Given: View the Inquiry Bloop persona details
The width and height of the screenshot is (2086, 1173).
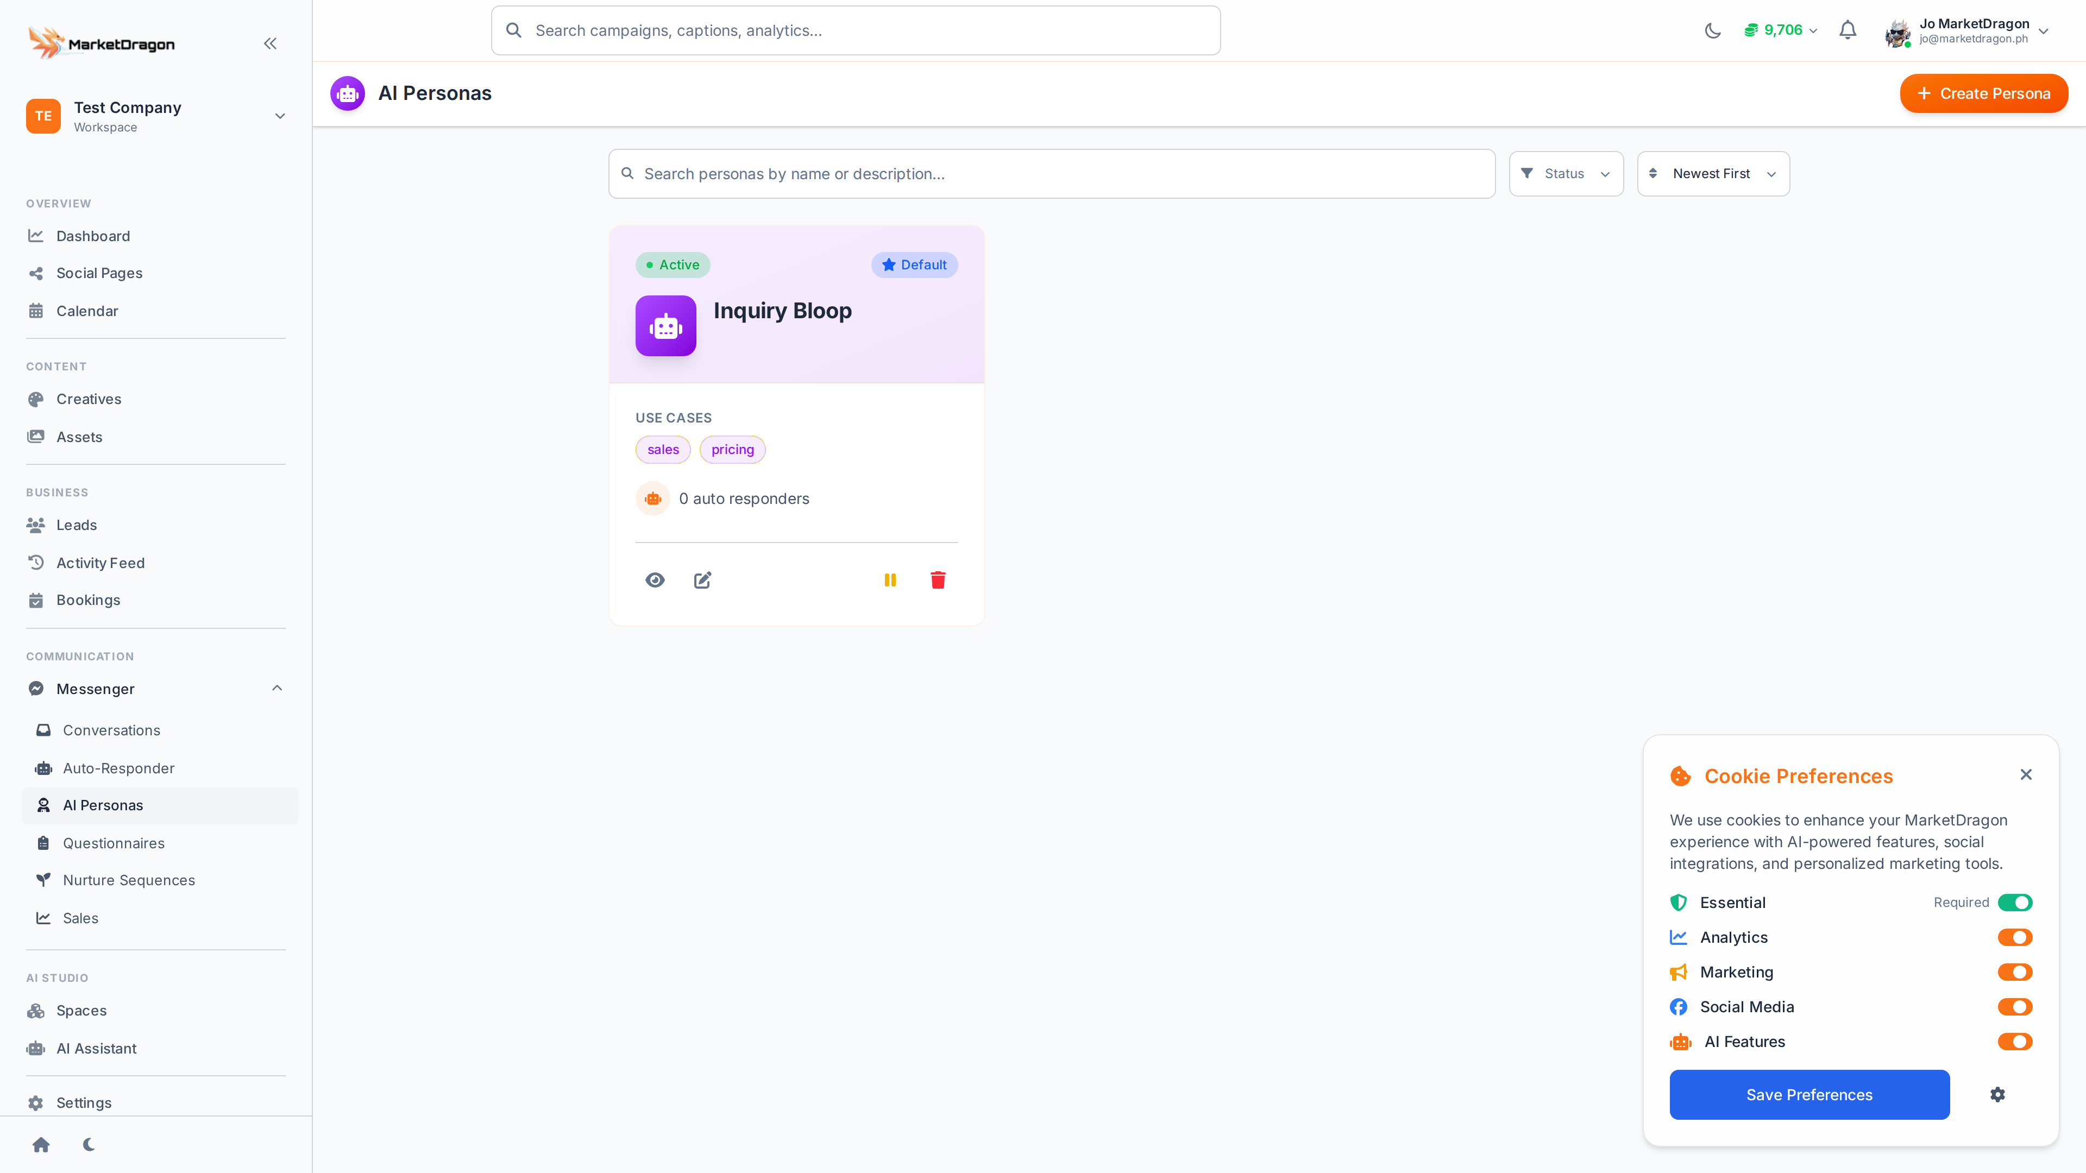Looking at the screenshot, I should coord(655,581).
